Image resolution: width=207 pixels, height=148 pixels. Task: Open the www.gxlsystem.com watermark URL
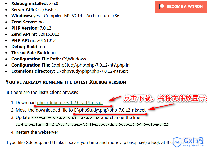click(x=194, y=145)
